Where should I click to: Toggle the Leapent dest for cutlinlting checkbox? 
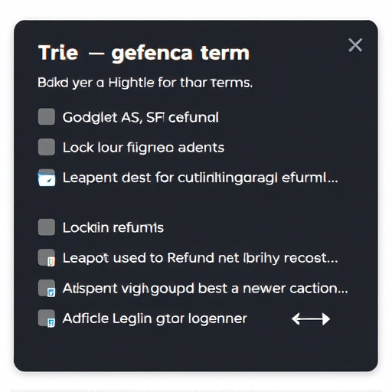coord(47,178)
